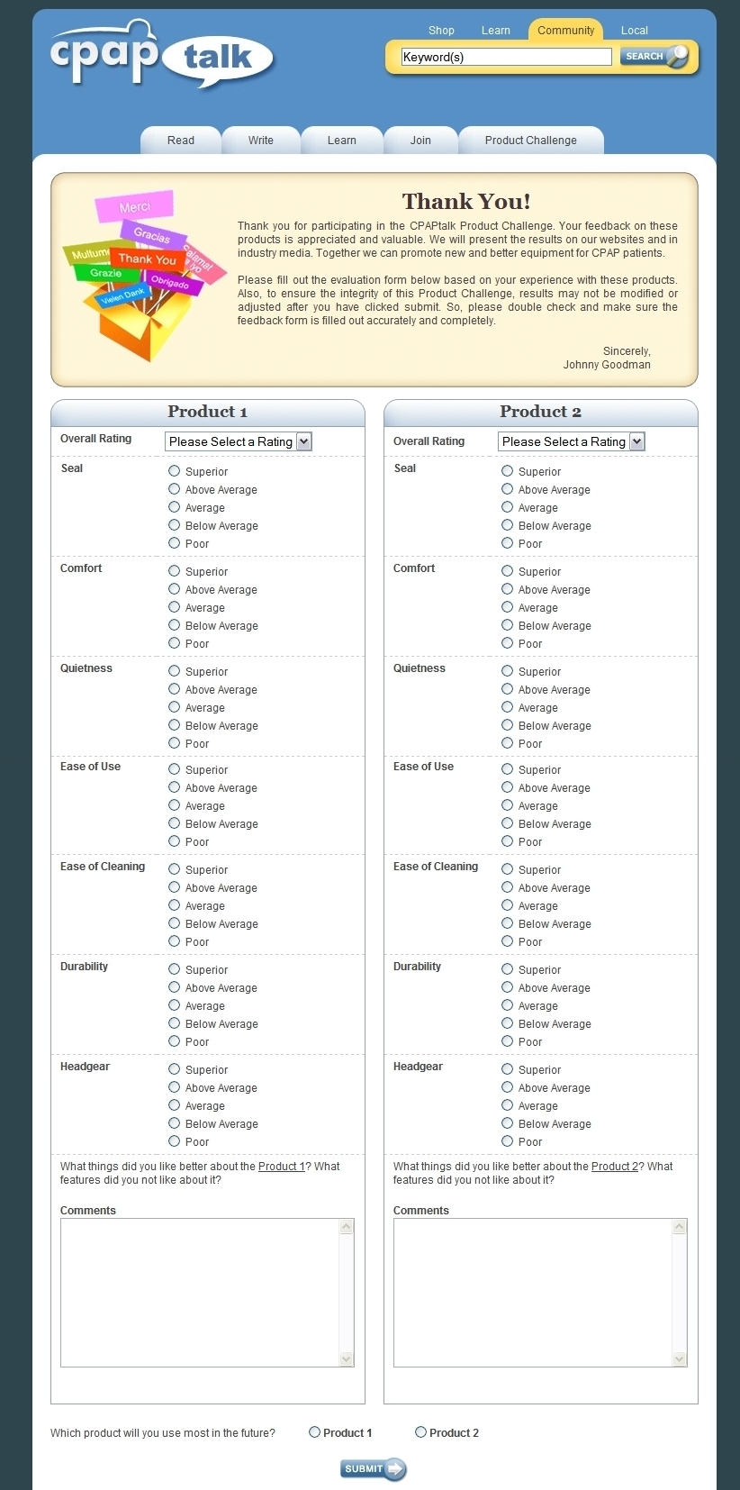Click the Product 2 panel header
Screen dimensions: 740x1490
tap(541, 413)
